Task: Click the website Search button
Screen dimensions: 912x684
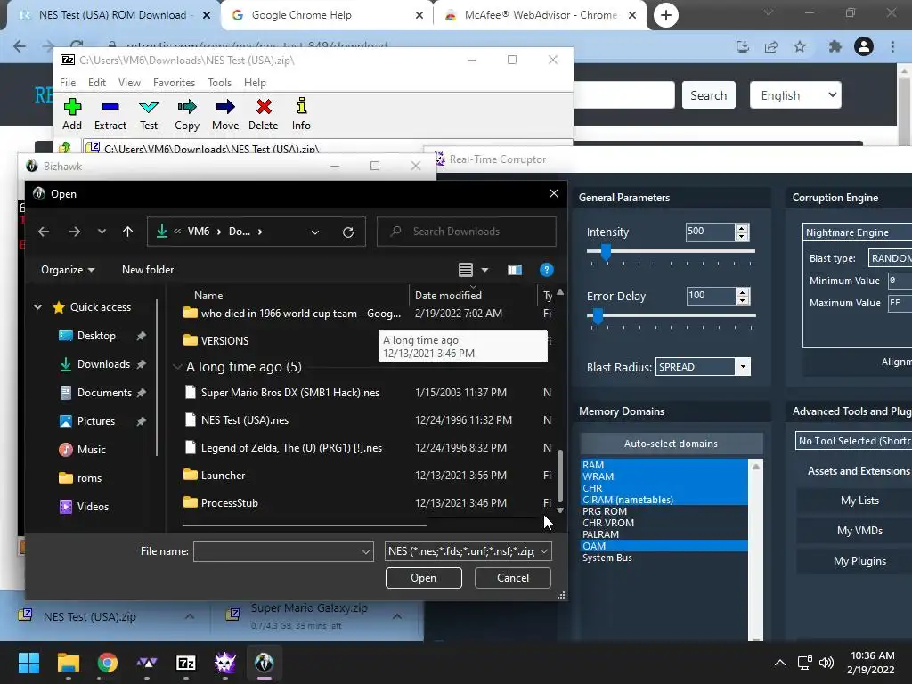Action: pos(708,95)
